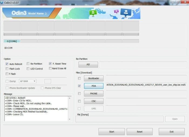Toggle the LED Control checkbox
The image size is (189, 137).
pos(28,69)
